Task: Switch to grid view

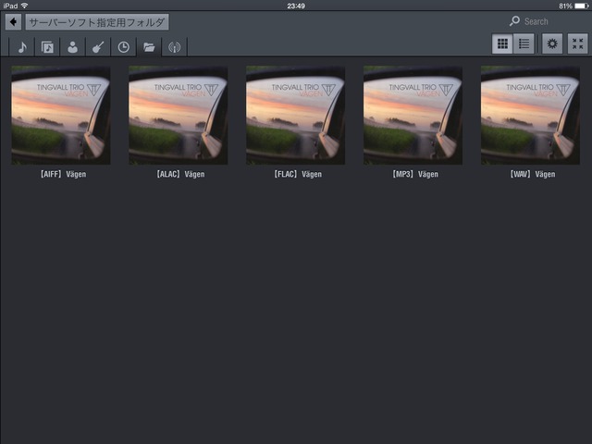Action: tap(502, 43)
